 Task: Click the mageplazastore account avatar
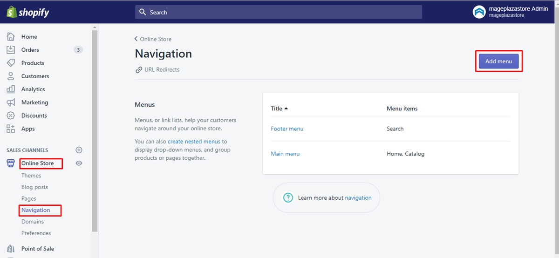pos(479,12)
